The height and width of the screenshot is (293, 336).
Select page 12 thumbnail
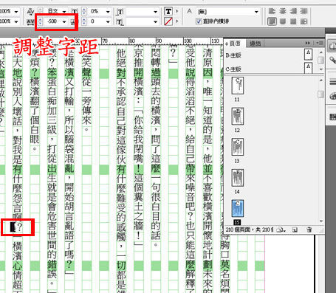(238, 116)
